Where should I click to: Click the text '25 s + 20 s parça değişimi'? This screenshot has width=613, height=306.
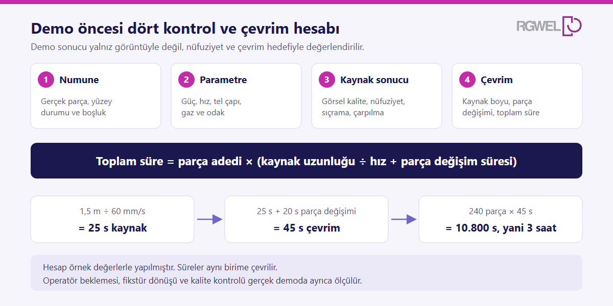[x=306, y=211]
